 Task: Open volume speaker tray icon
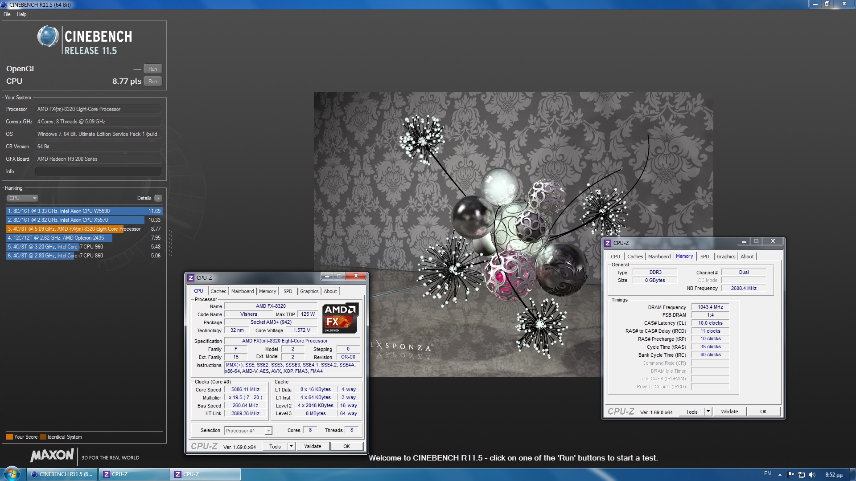(812, 475)
